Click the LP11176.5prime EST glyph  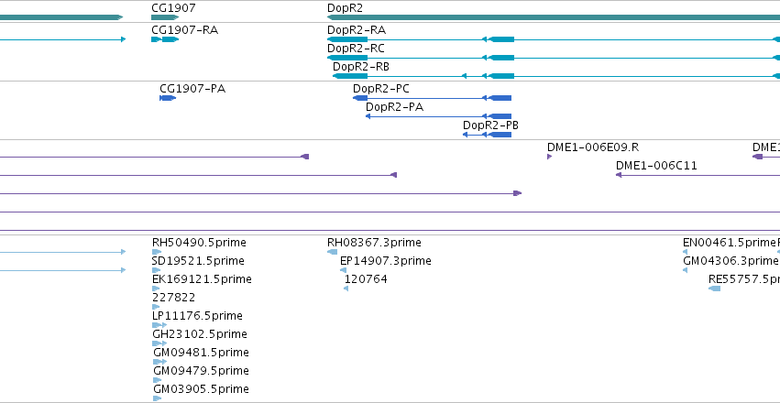click(159, 325)
